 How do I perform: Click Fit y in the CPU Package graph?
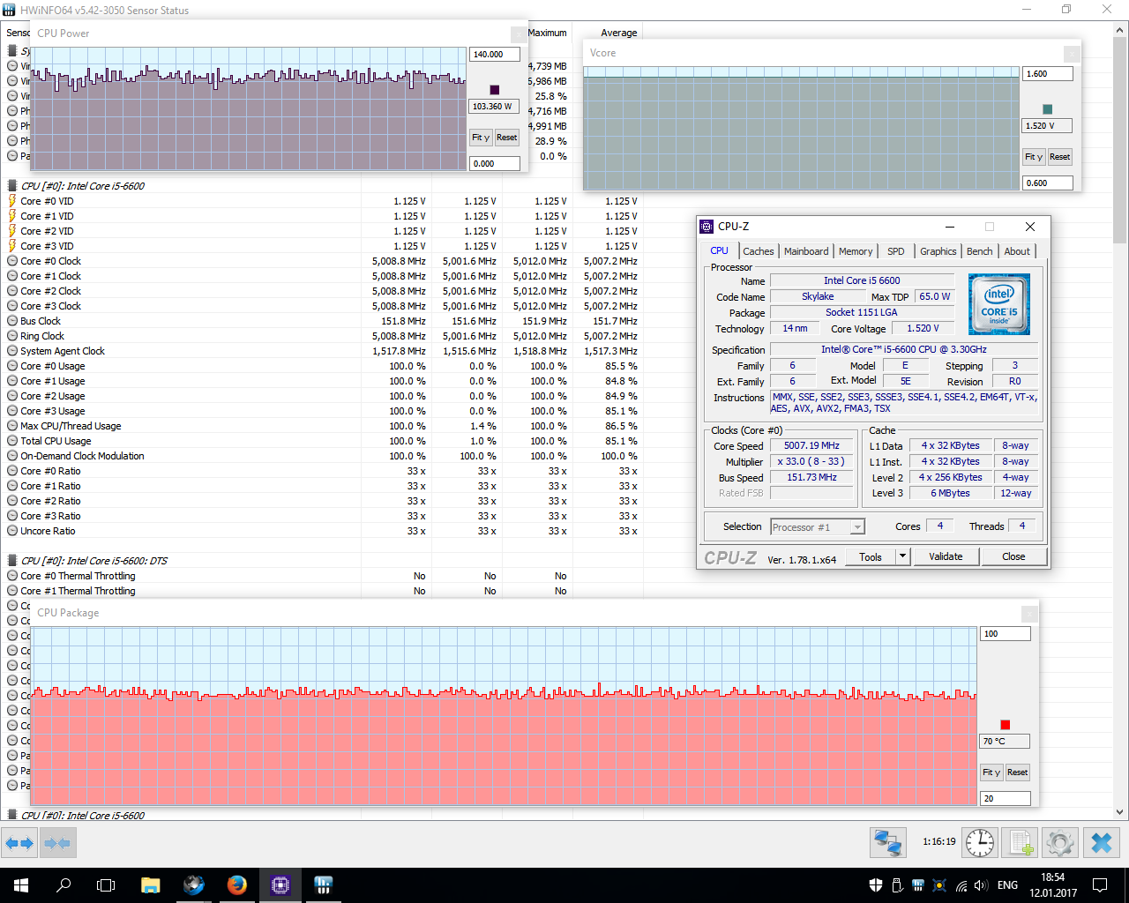pos(991,772)
